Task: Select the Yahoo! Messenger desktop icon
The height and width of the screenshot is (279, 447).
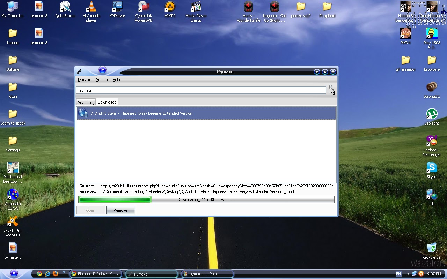Action: pyautogui.click(x=432, y=146)
